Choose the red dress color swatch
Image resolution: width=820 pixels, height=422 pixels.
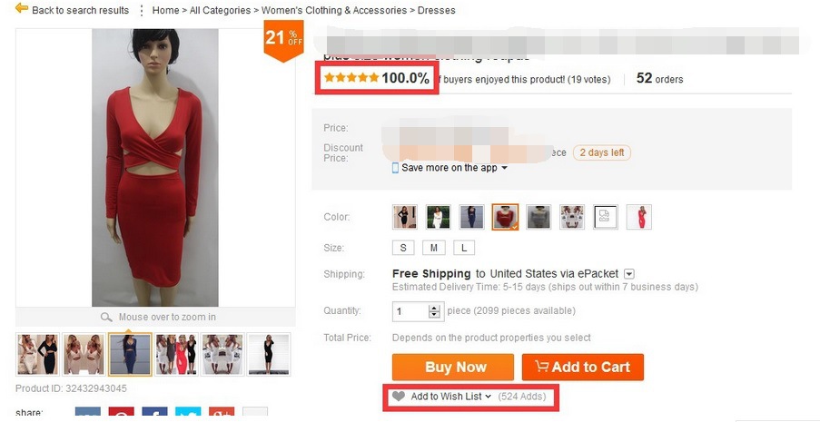point(505,217)
